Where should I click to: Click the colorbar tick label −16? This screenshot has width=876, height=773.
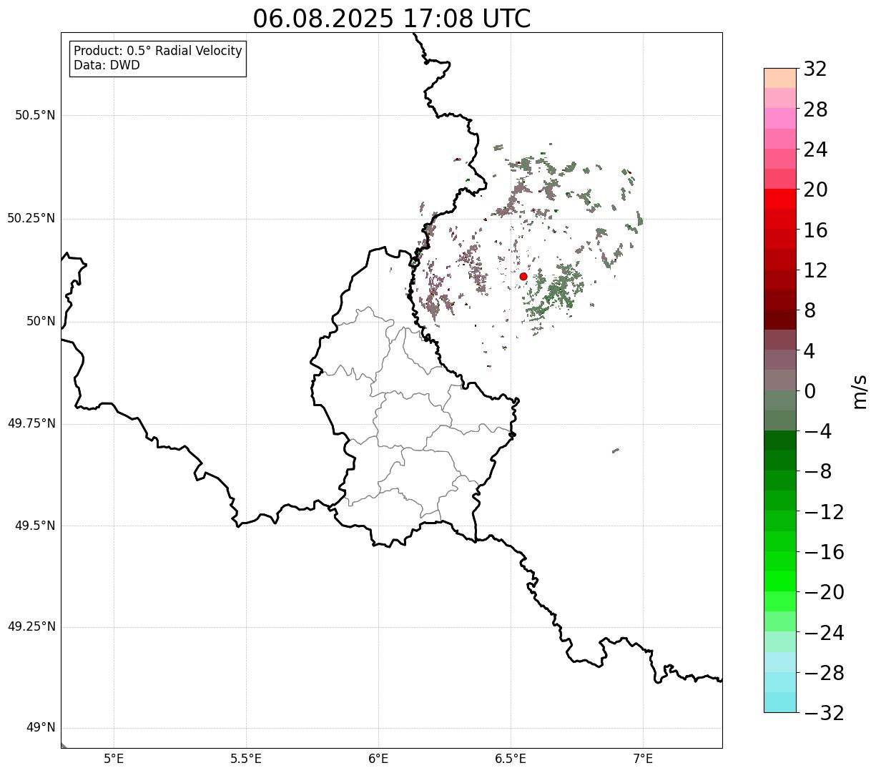[x=824, y=552]
